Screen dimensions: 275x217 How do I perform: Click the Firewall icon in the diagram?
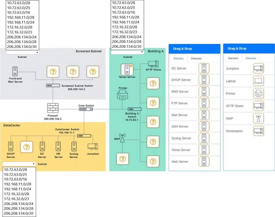pyautogui.click(x=53, y=109)
